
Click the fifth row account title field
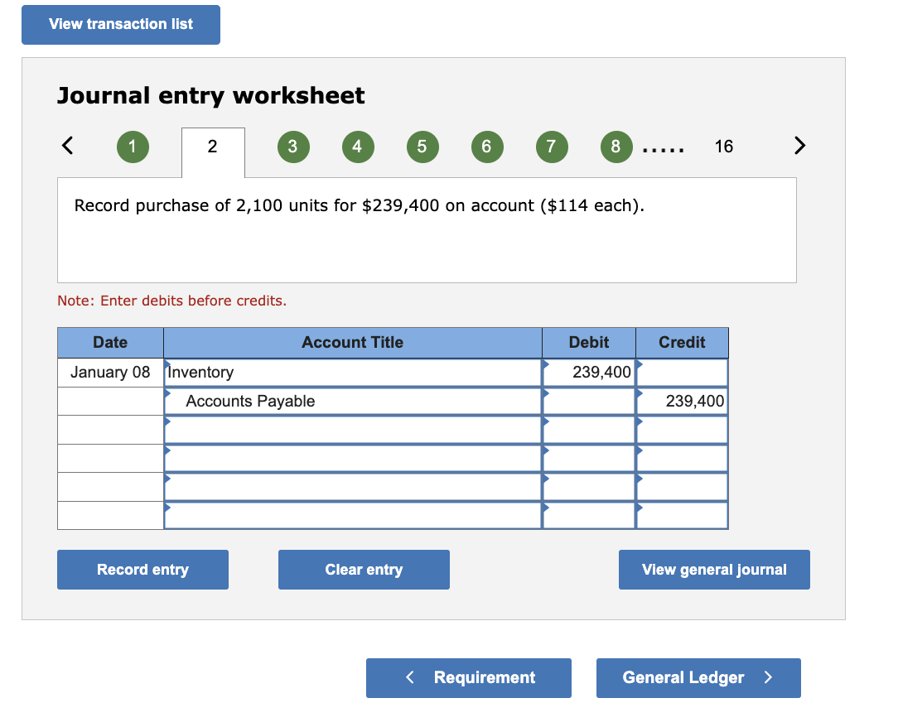click(x=353, y=487)
